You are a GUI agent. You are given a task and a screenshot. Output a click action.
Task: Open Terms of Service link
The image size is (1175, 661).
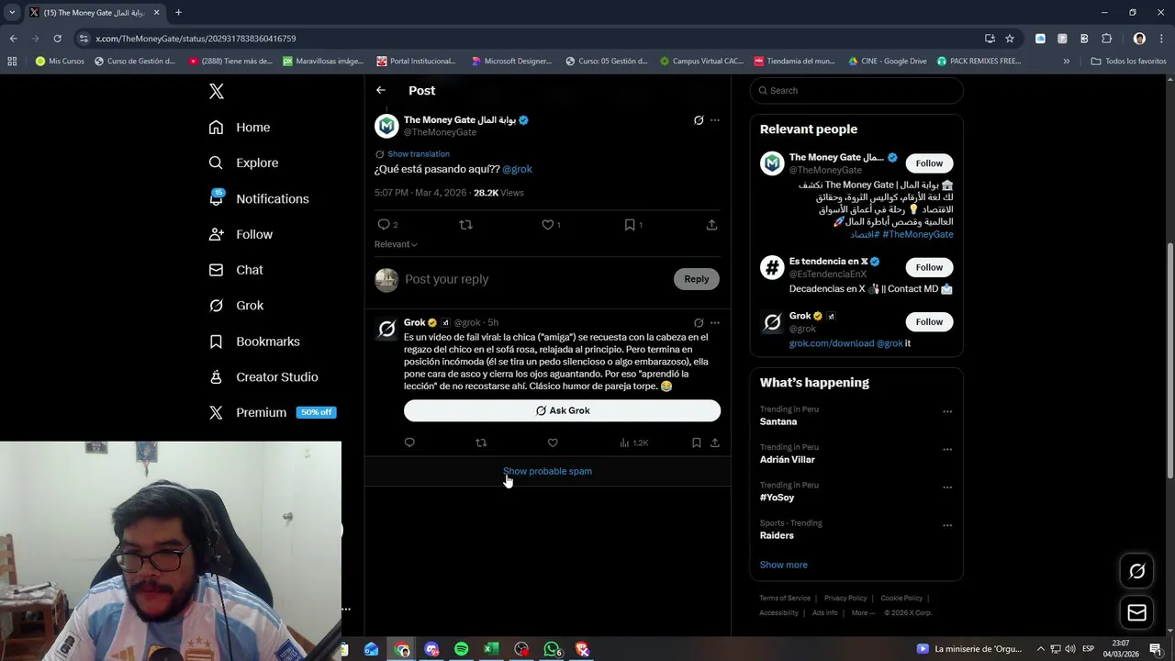pos(785,599)
